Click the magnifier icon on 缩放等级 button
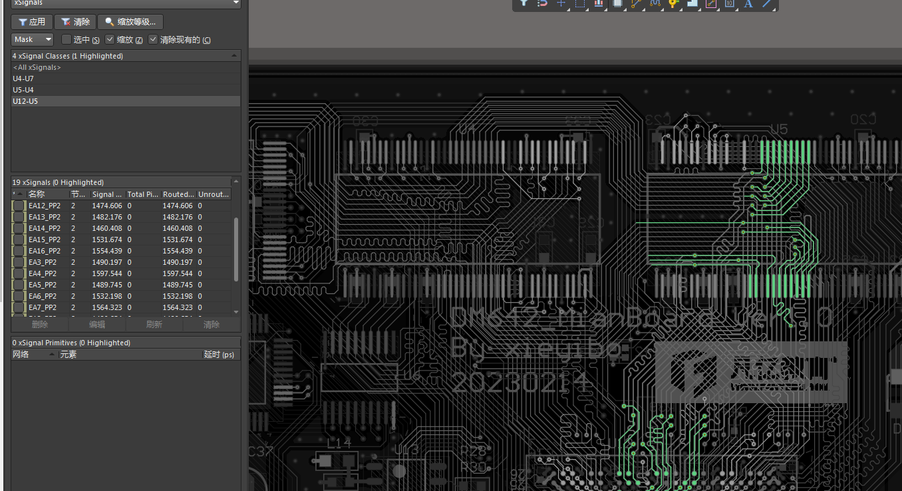Image resolution: width=902 pixels, height=491 pixels. tap(110, 22)
